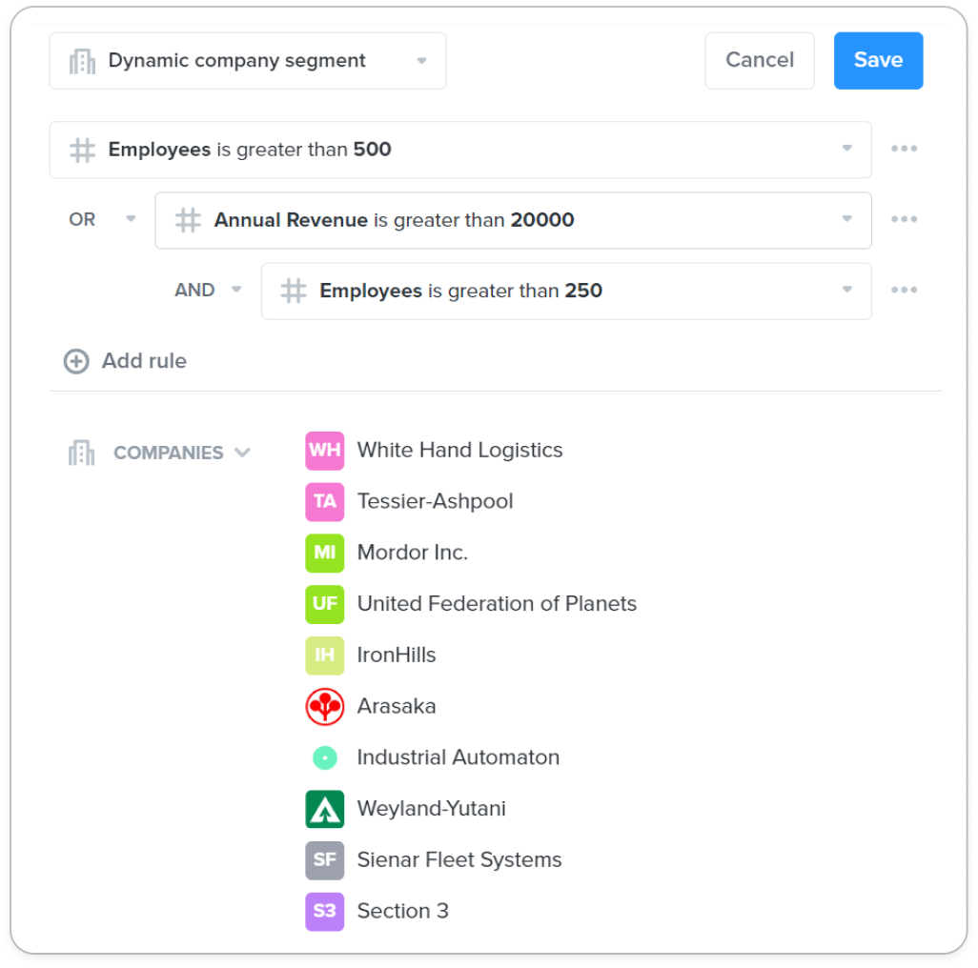Click the Arasaka company logo
Screen dimensions: 978x968
(x=324, y=706)
